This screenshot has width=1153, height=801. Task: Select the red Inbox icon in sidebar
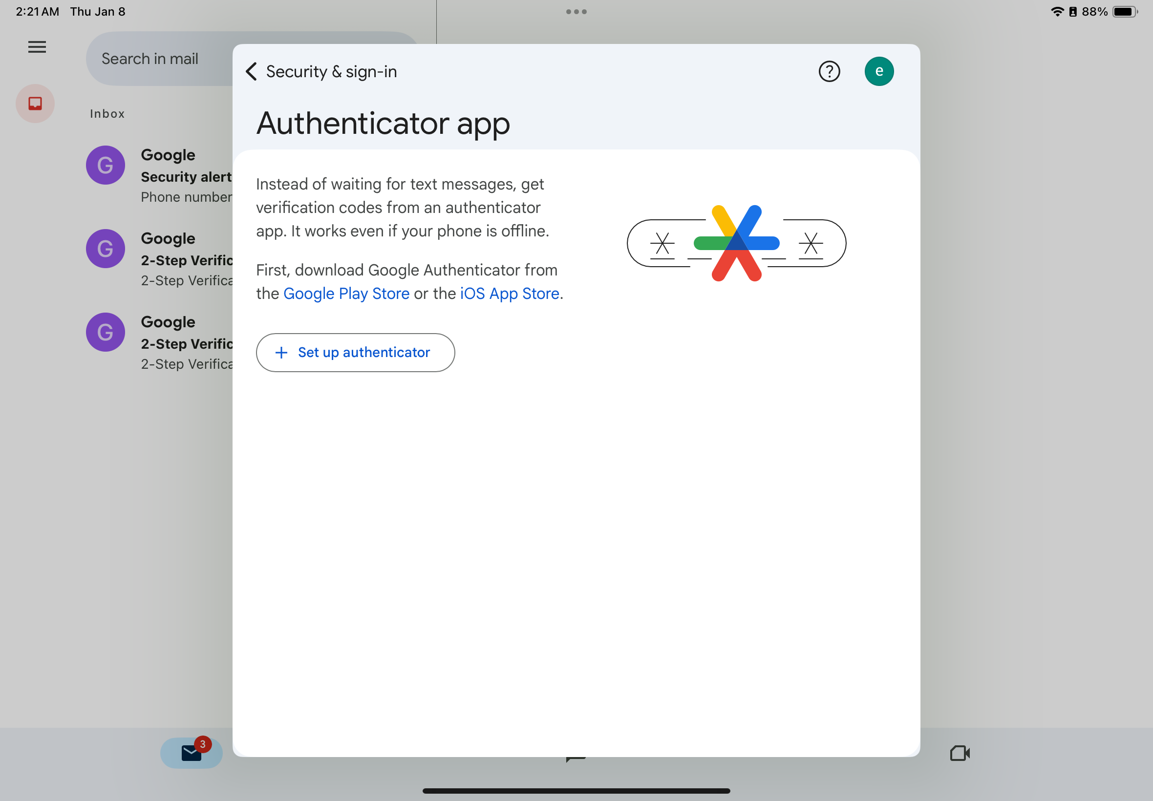click(x=35, y=104)
